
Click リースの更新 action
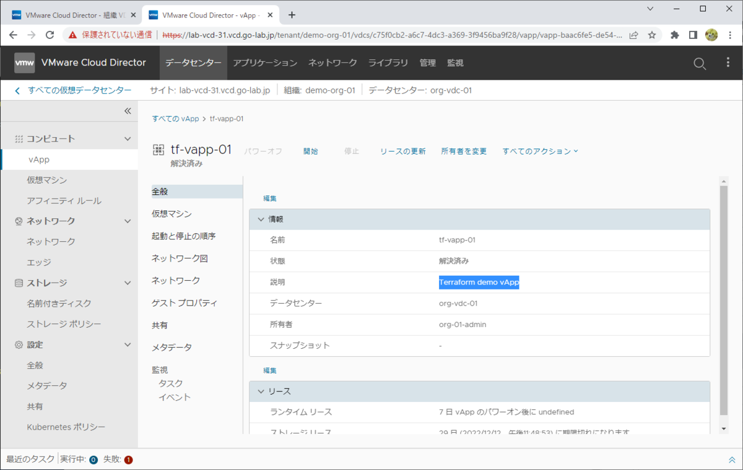(402, 151)
